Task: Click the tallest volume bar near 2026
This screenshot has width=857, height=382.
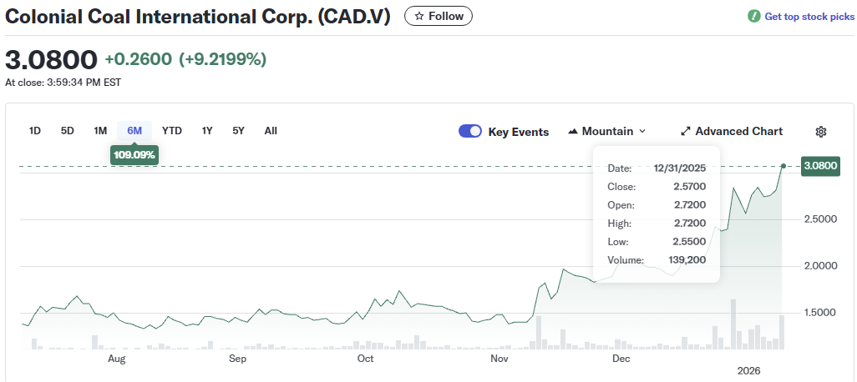Action: (733, 325)
